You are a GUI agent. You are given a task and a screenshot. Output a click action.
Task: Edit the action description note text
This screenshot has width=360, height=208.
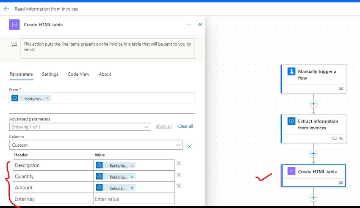click(108, 49)
